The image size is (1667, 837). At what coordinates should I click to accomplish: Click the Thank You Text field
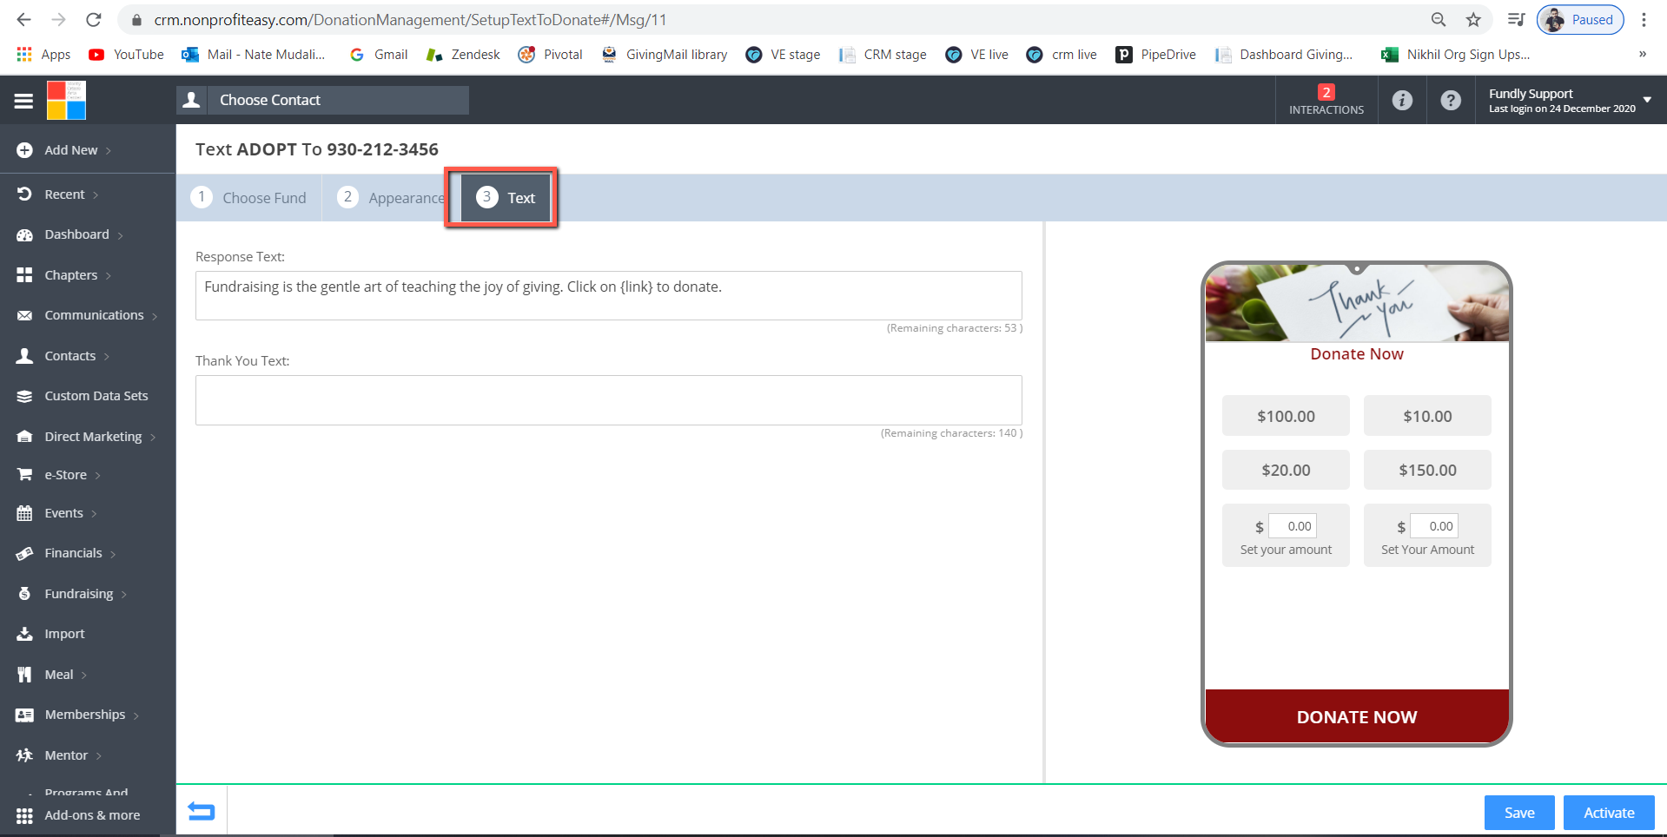[x=608, y=400]
